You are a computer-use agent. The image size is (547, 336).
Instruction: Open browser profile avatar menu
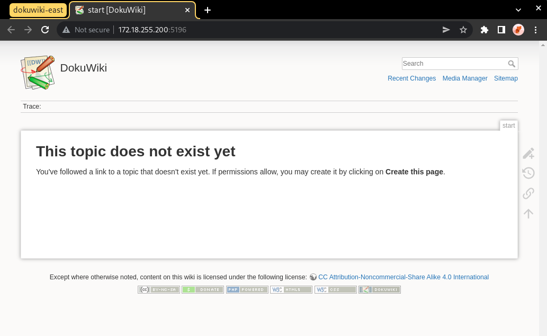point(518,30)
